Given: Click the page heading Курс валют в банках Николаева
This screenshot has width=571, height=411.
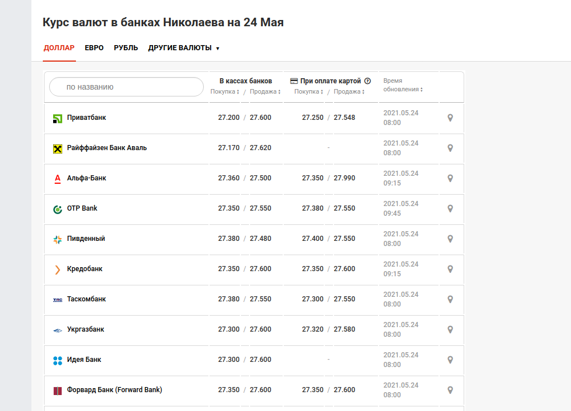Looking at the screenshot, I should coord(163,22).
